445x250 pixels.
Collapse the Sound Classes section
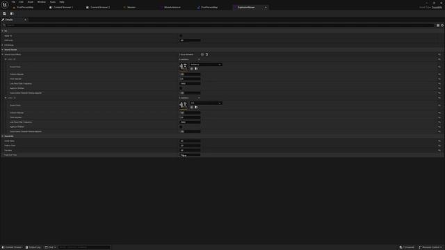coord(3,49)
